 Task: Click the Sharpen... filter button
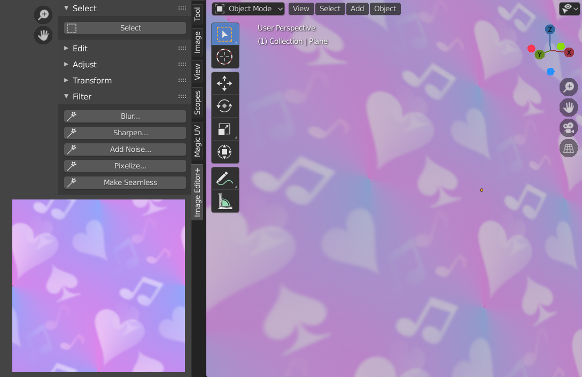point(125,133)
